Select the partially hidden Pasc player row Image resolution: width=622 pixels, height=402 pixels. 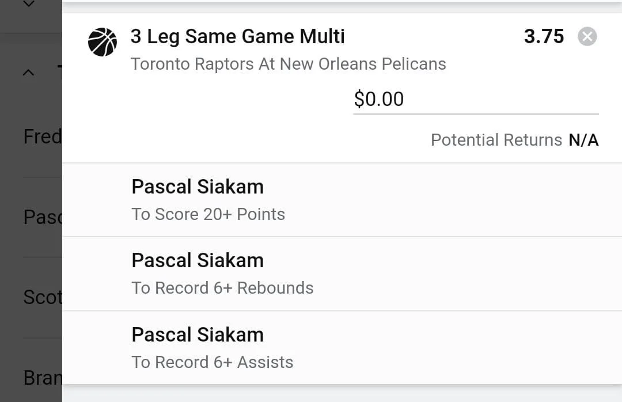pyautogui.click(x=41, y=217)
